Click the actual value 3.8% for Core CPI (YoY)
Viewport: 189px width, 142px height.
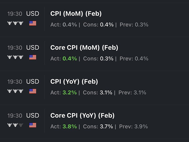coord(69,127)
